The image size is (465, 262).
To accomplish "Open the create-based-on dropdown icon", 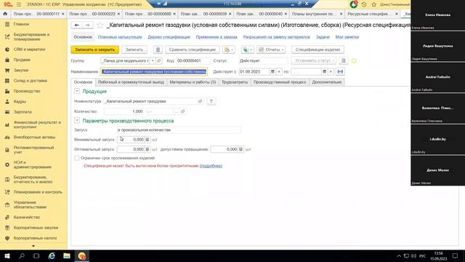I will (229, 49).
